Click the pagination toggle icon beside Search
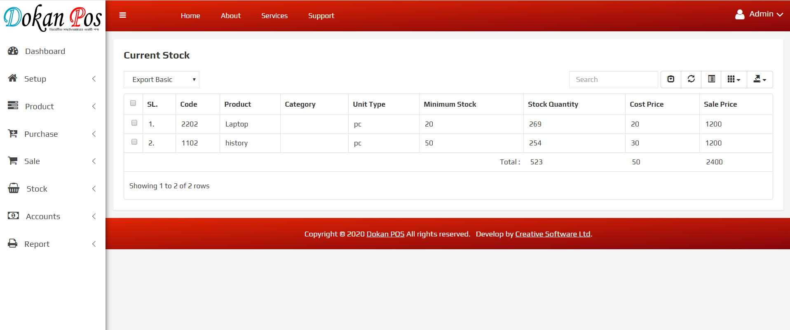This screenshot has width=790, height=330. [671, 79]
